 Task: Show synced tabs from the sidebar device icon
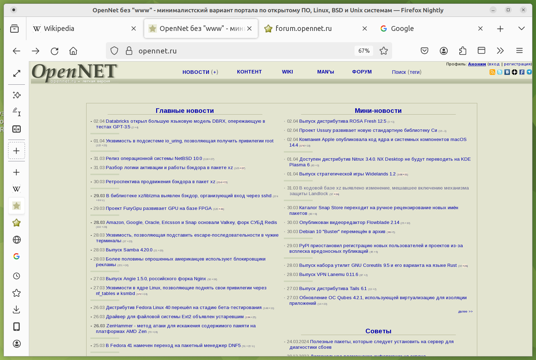(x=17, y=327)
